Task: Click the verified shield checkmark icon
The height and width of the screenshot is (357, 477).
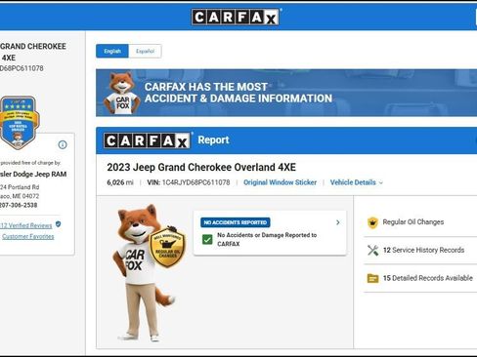Action: (59, 224)
